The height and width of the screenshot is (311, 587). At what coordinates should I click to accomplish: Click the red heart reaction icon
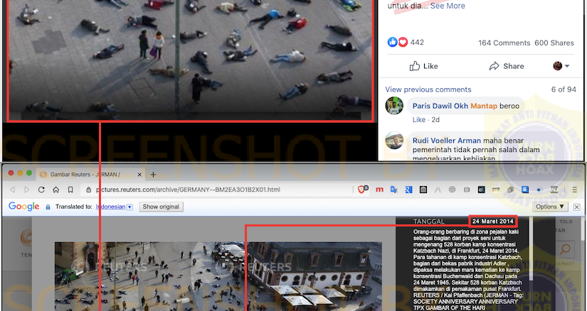[x=403, y=42]
